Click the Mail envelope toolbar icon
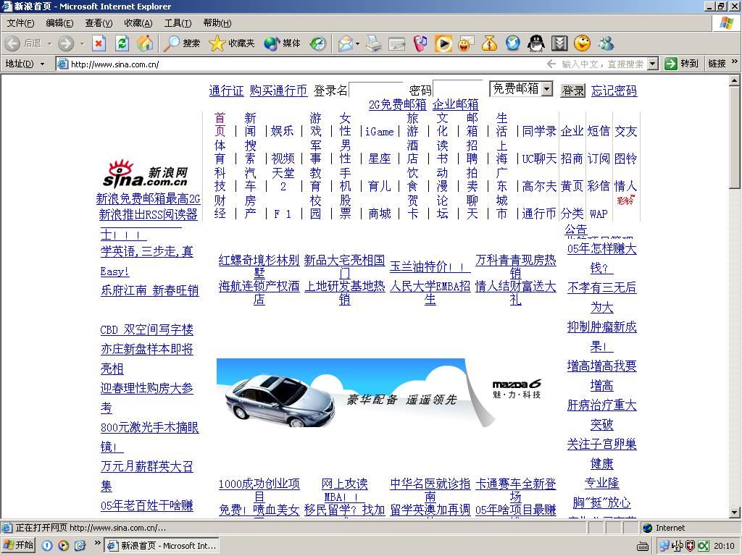The image size is (742, 556). click(x=346, y=43)
